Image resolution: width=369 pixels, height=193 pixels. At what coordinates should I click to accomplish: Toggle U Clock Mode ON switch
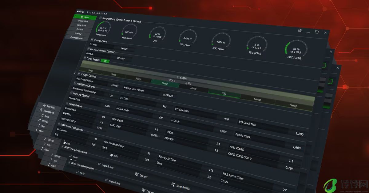click(x=161, y=118)
